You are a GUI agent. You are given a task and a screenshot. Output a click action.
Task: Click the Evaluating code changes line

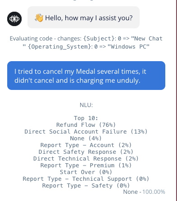coord(86,43)
